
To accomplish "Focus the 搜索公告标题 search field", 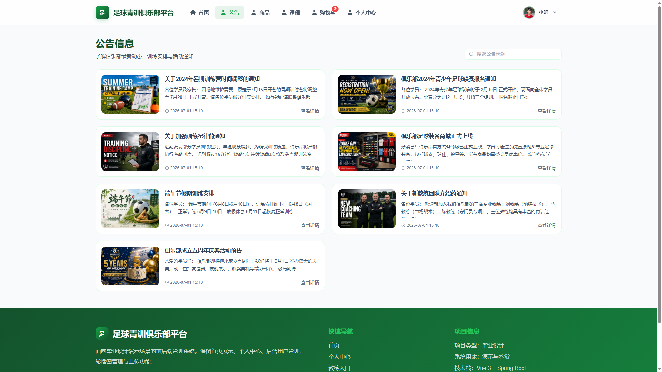I will tap(513, 54).
